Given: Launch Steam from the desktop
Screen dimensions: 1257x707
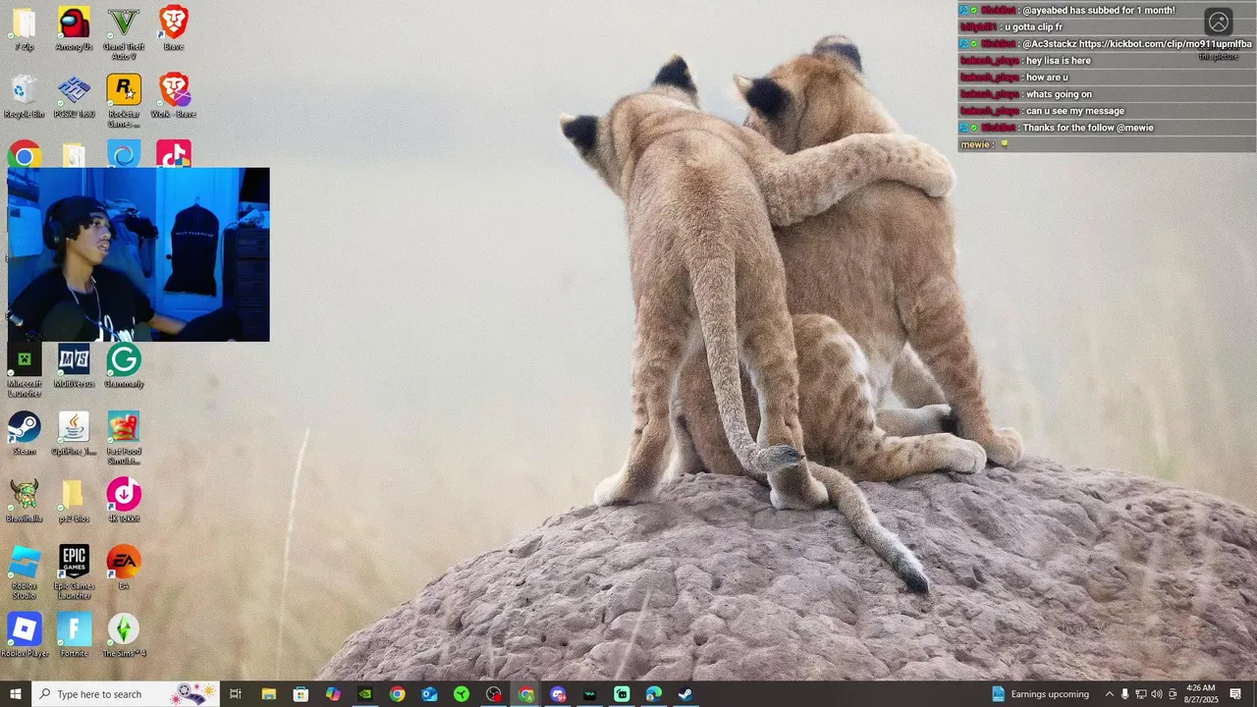Looking at the screenshot, I should point(24,434).
